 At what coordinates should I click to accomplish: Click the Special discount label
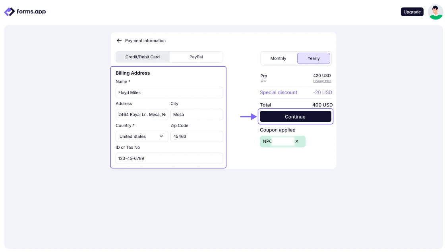click(279, 92)
